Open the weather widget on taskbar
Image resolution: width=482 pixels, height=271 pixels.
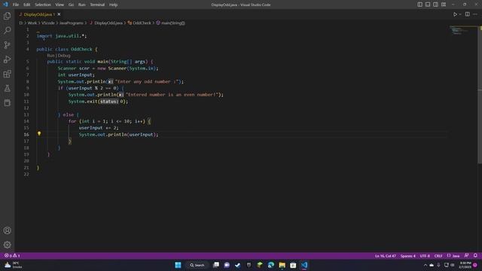tap(14, 265)
